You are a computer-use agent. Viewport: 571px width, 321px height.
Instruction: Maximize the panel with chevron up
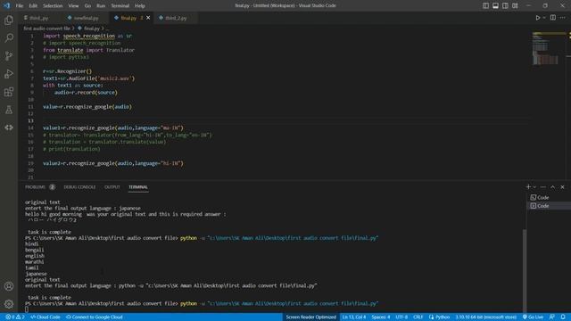coord(553,186)
